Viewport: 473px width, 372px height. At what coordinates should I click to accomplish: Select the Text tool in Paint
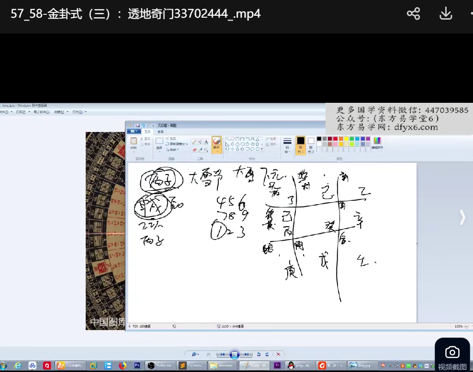pos(206,142)
